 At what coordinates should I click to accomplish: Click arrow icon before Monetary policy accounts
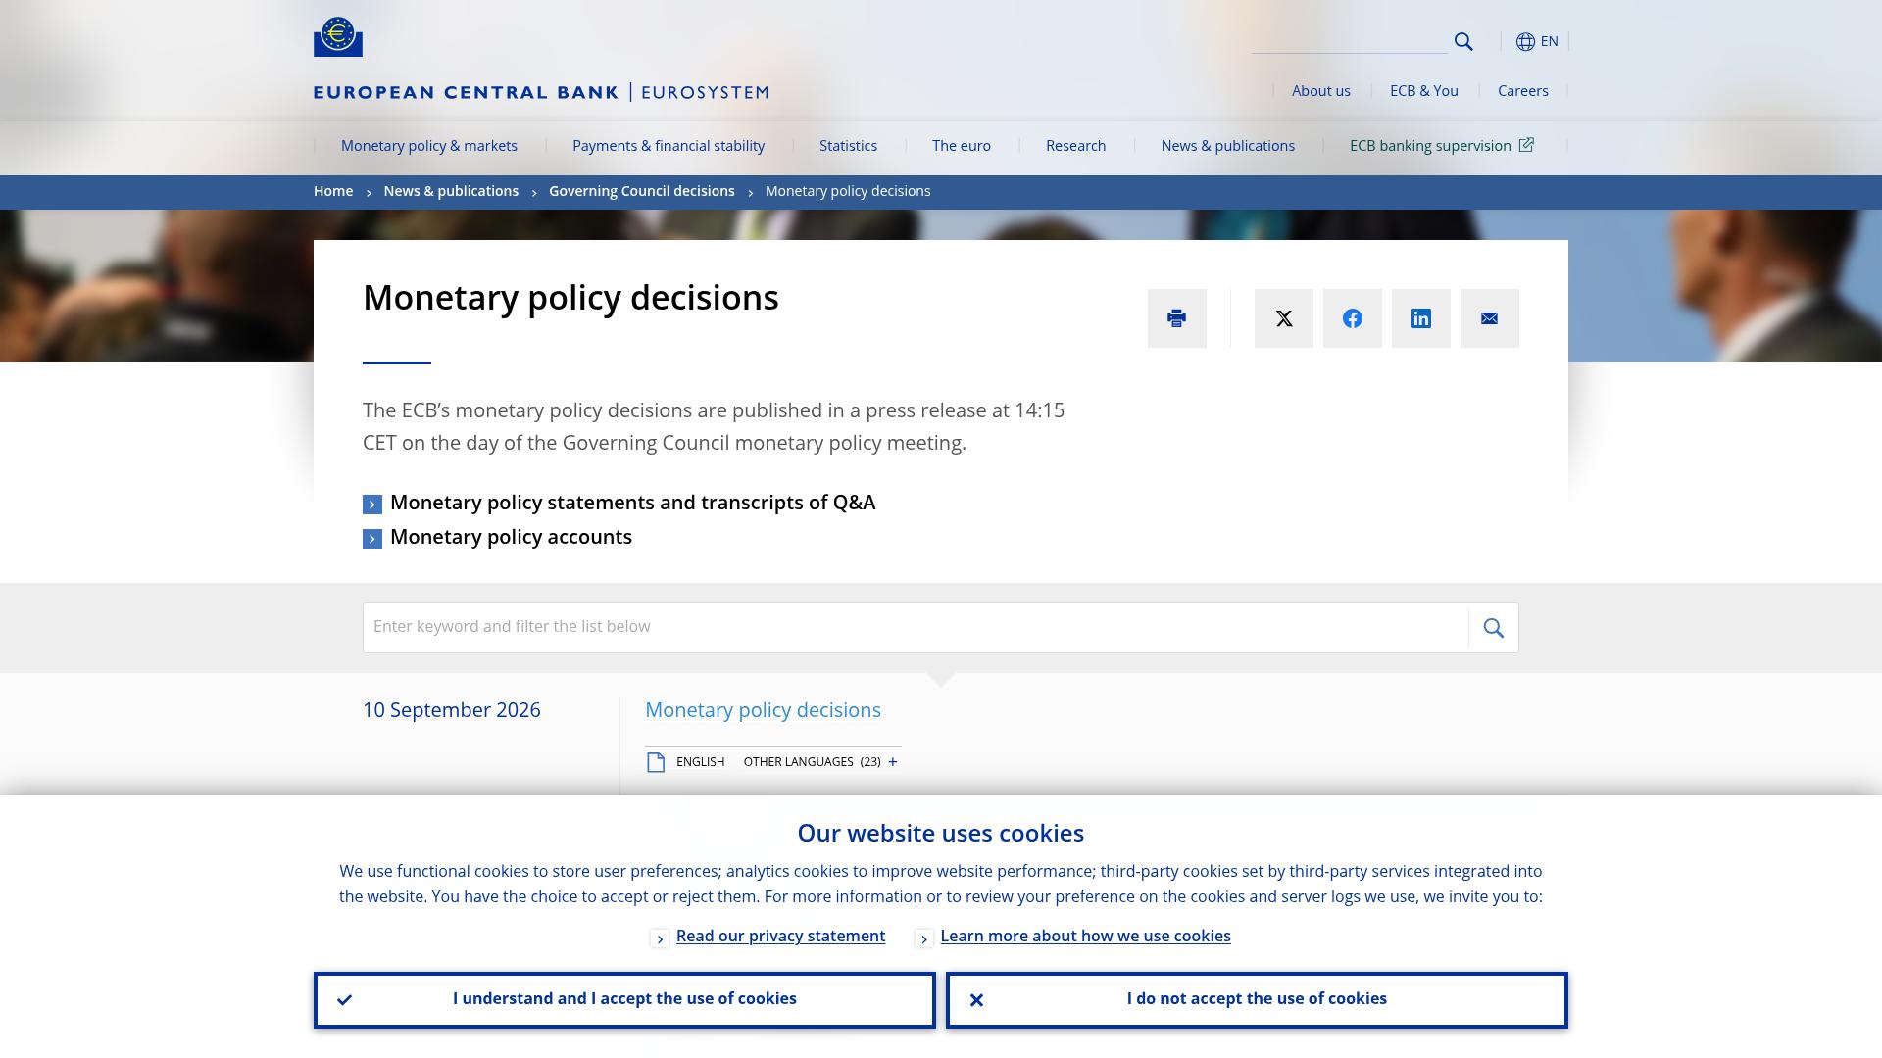click(372, 539)
